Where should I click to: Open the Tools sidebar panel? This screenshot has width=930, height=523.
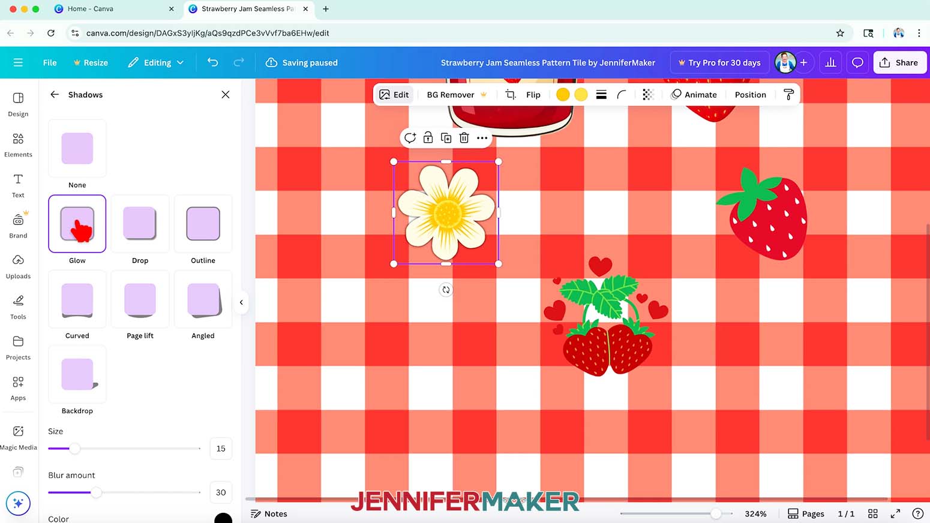click(x=18, y=307)
